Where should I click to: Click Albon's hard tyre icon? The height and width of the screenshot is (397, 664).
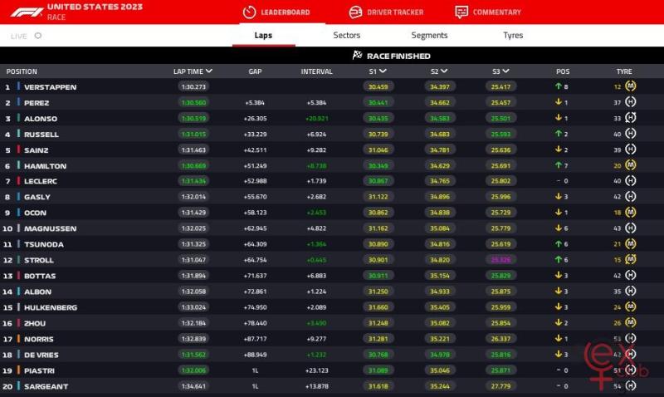631,291
